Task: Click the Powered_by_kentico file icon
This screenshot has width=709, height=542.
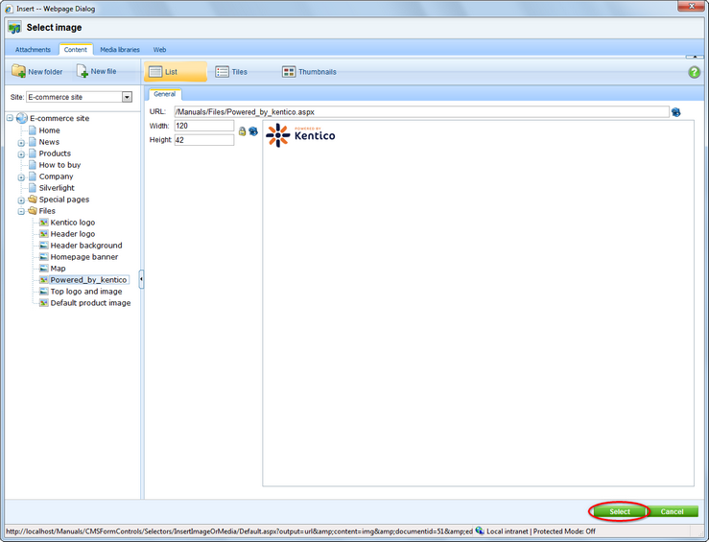Action: coord(43,280)
